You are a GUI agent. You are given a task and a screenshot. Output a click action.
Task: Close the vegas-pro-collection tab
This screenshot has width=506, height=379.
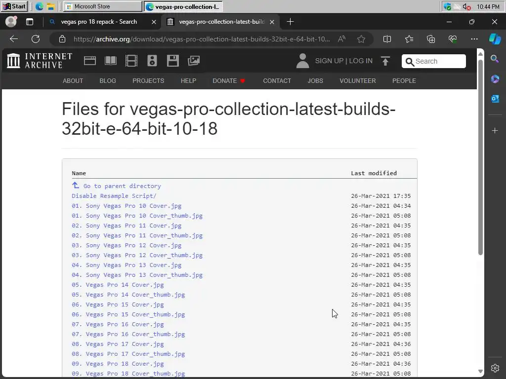click(x=272, y=22)
